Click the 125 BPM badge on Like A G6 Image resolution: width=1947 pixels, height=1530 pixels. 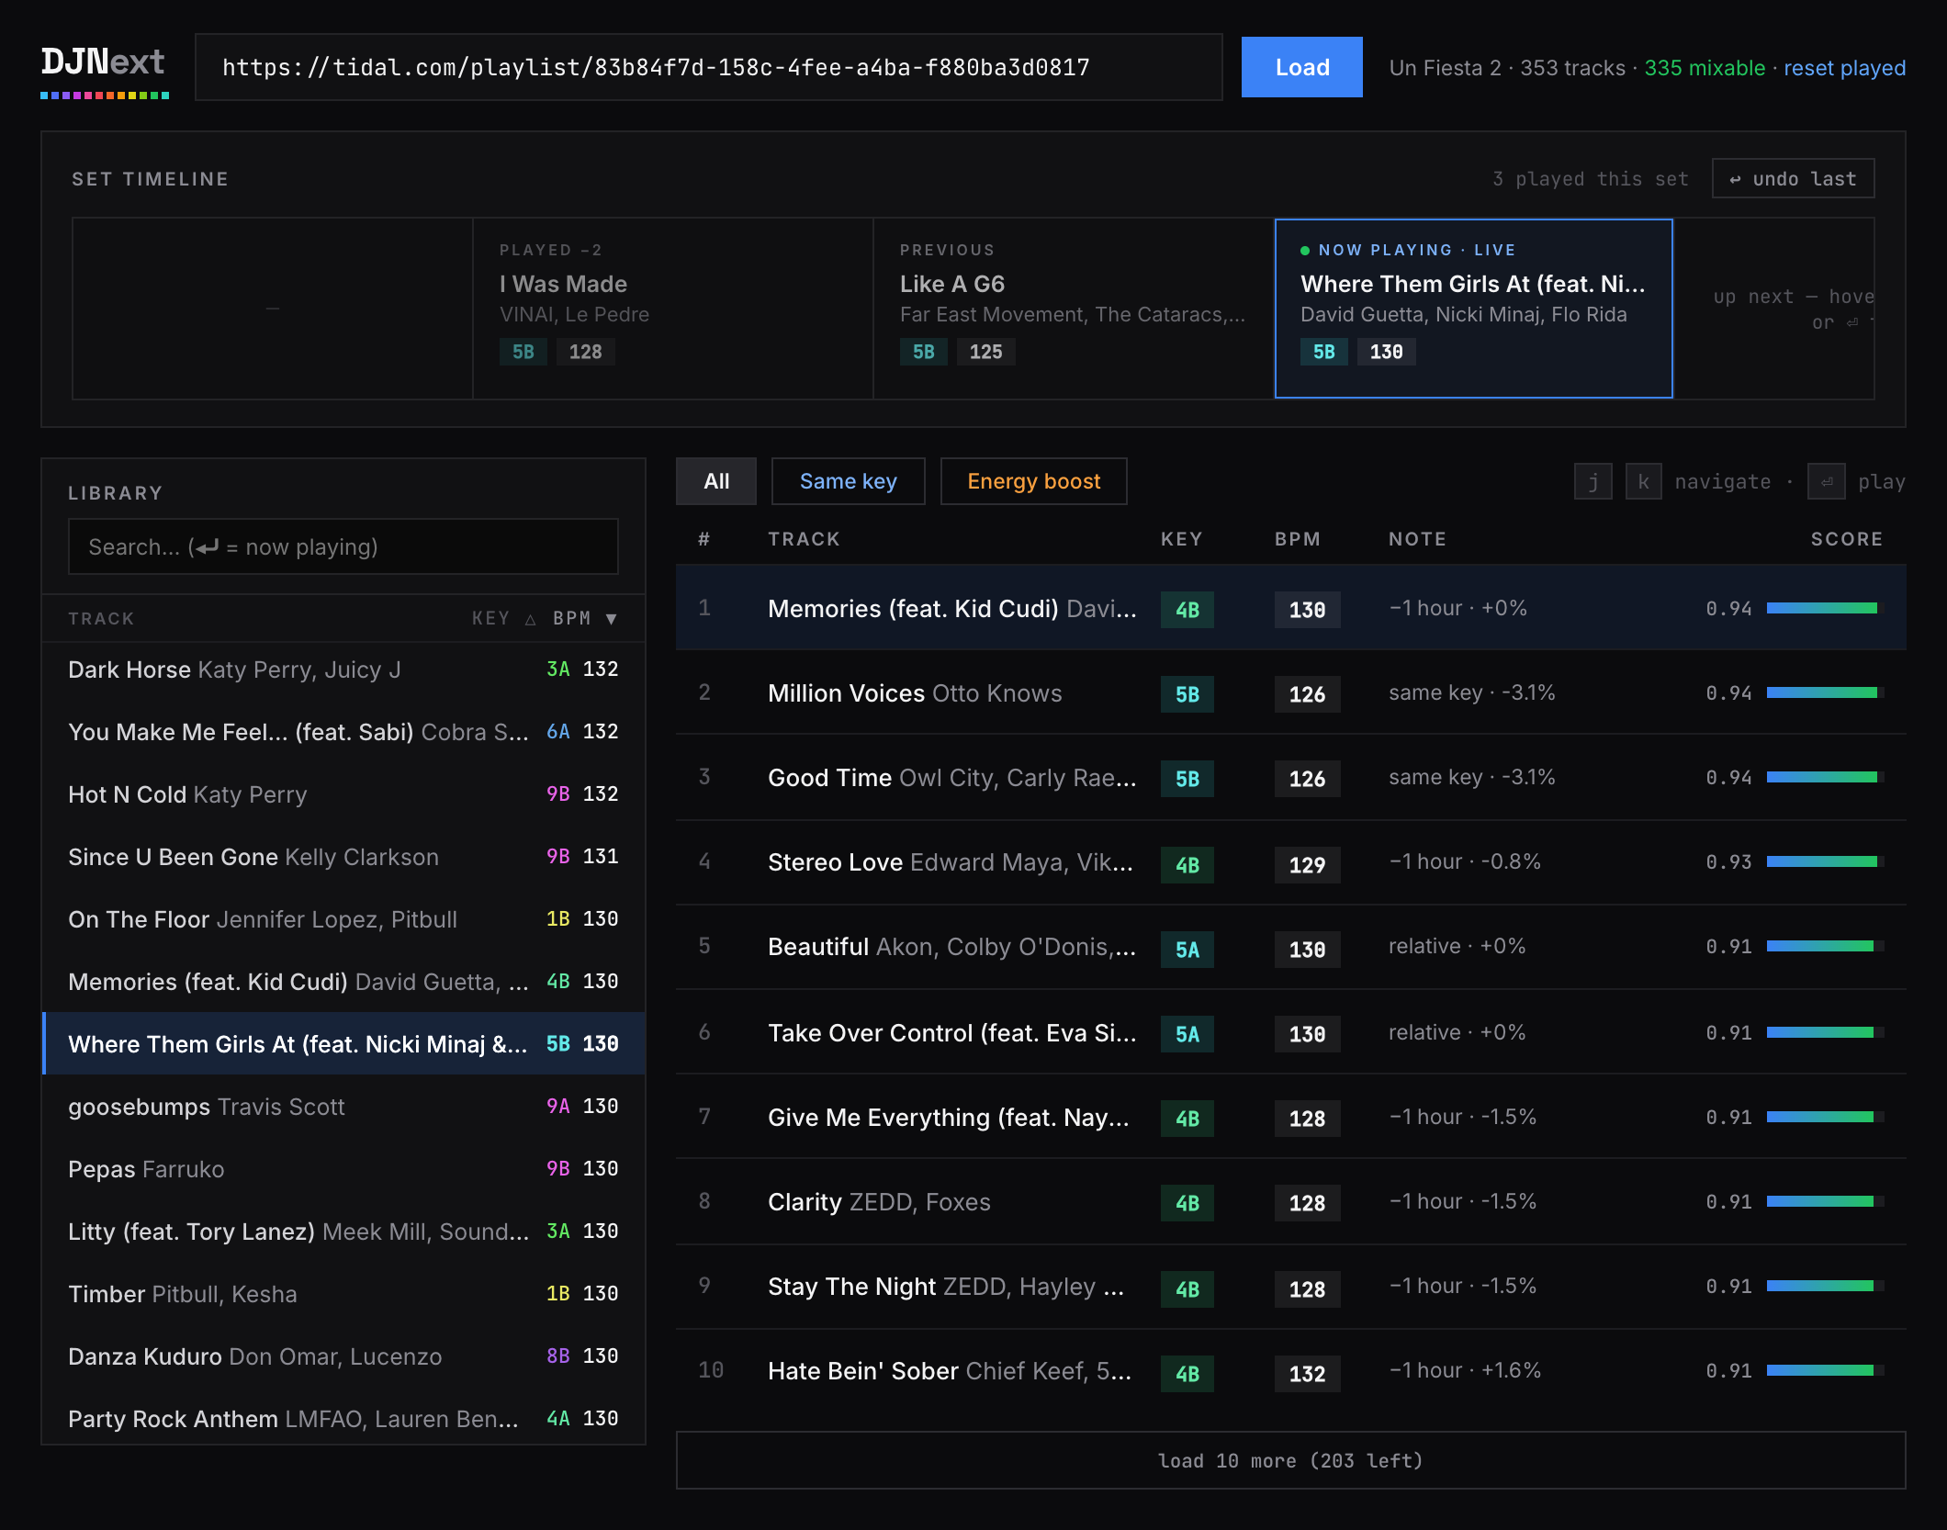pos(985,352)
